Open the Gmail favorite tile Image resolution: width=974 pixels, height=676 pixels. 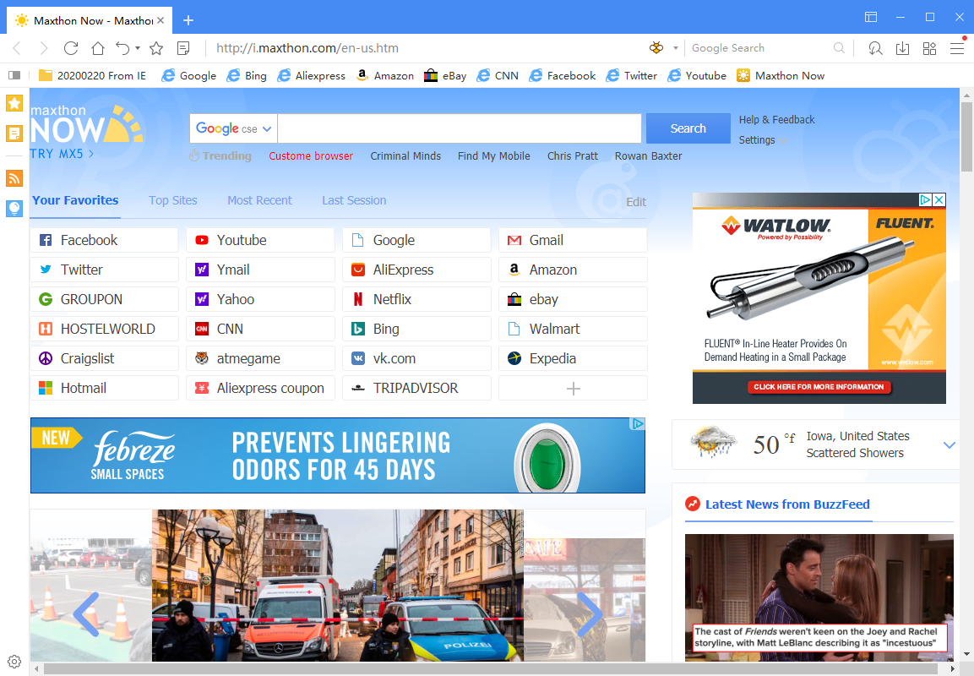pos(573,241)
